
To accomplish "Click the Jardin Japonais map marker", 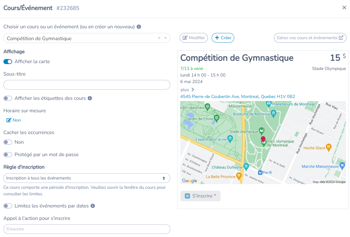I will (x=207, y=107).
